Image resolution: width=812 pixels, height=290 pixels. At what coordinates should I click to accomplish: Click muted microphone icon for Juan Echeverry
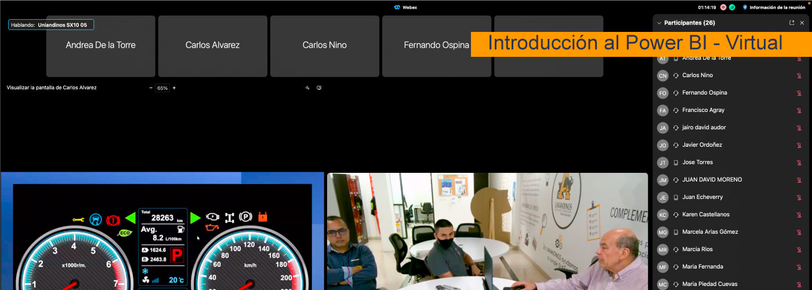pyautogui.click(x=799, y=197)
